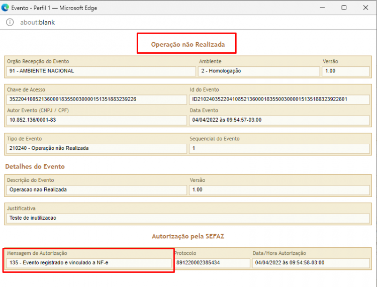Click the Tipo de Evento label
377x287 pixels.
24,139
